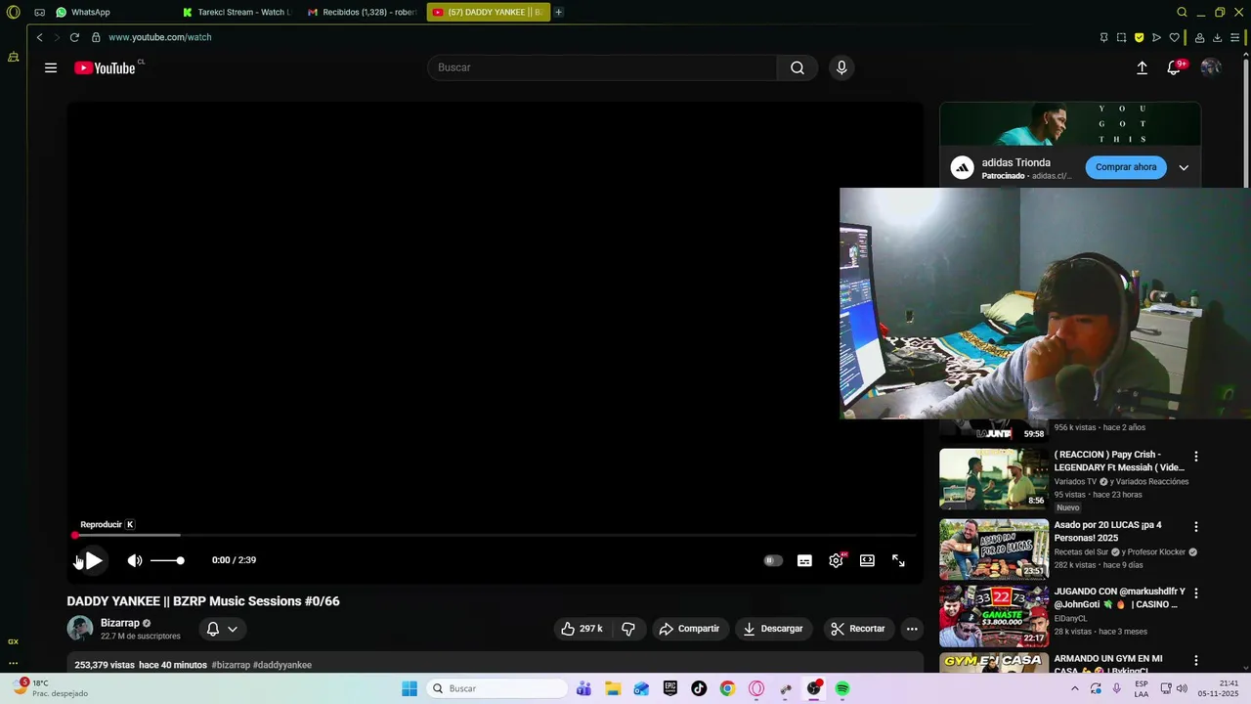Screen dimensions: 1251x704
Task: Show hidden system tray icons chevron
Action: click(x=1075, y=688)
